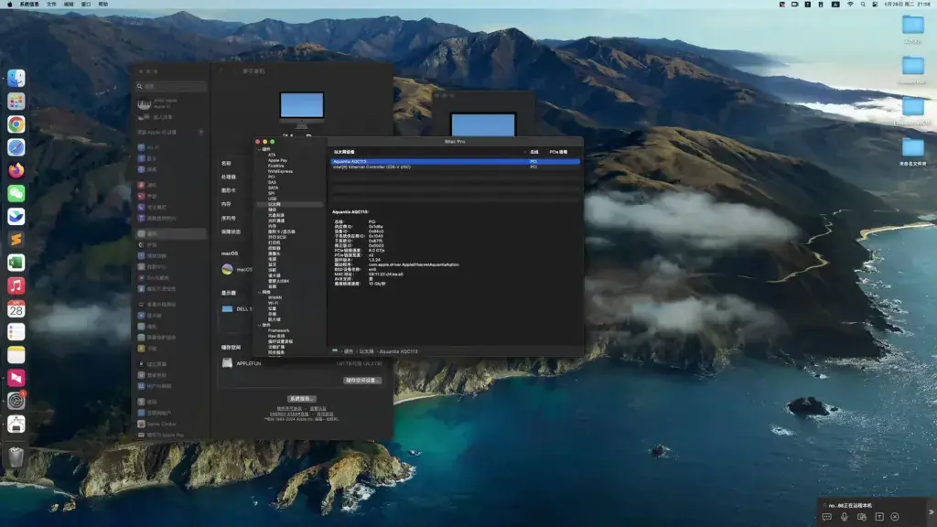Open the Trash in the Dock

[x=16, y=457]
